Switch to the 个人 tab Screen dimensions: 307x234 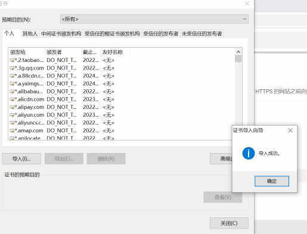point(10,33)
